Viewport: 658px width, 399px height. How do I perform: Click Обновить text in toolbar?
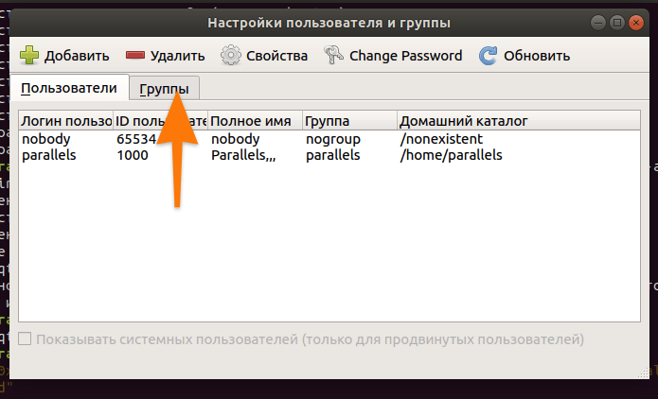coord(537,56)
